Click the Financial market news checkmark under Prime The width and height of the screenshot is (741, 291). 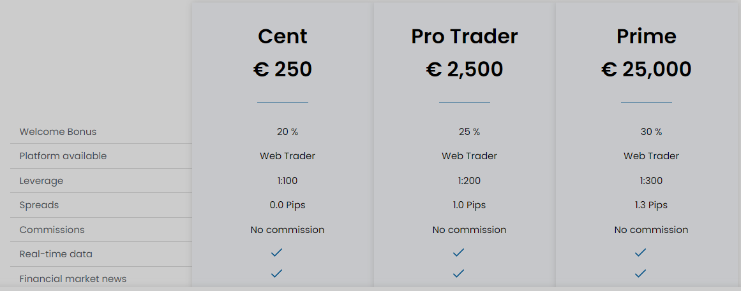point(640,273)
